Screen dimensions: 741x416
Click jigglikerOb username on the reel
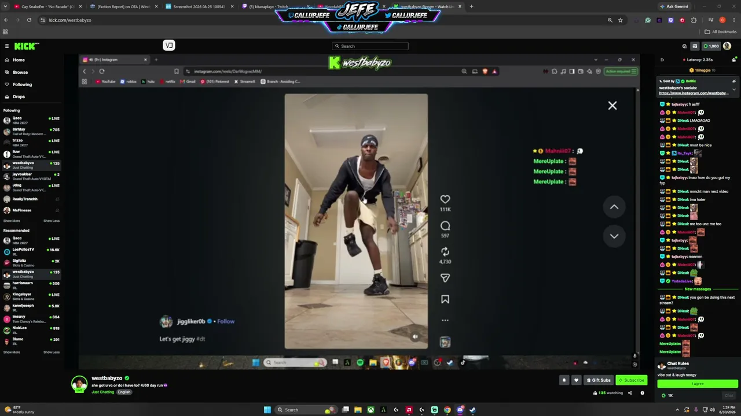pos(191,321)
